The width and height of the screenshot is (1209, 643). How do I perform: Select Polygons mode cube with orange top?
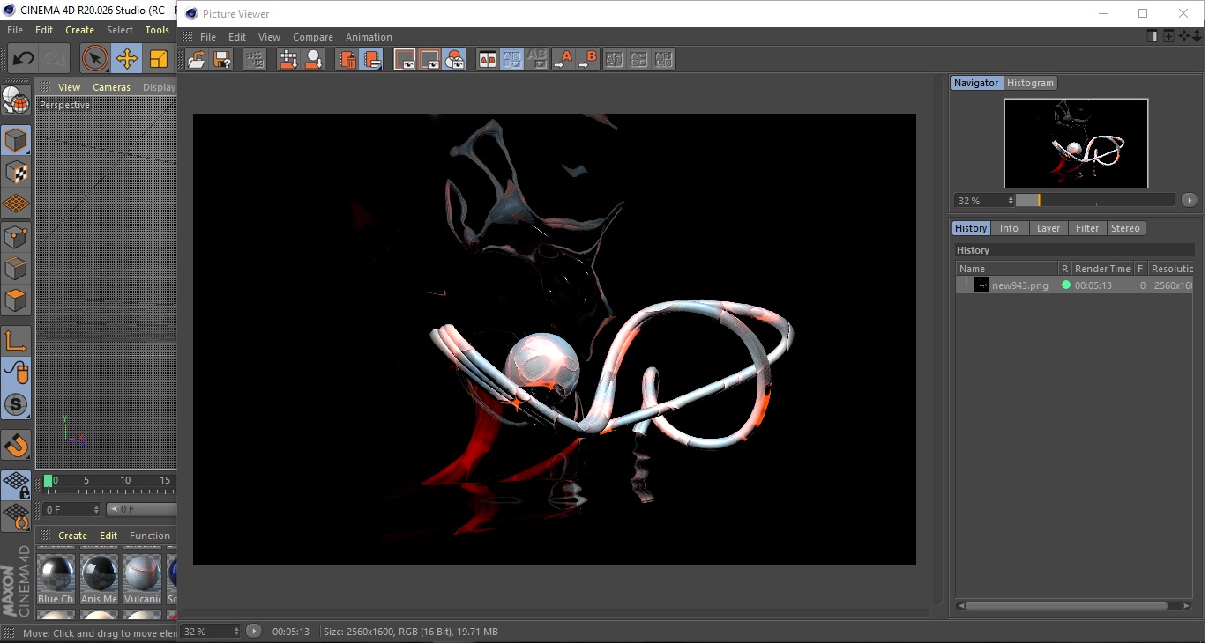pos(15,300)
